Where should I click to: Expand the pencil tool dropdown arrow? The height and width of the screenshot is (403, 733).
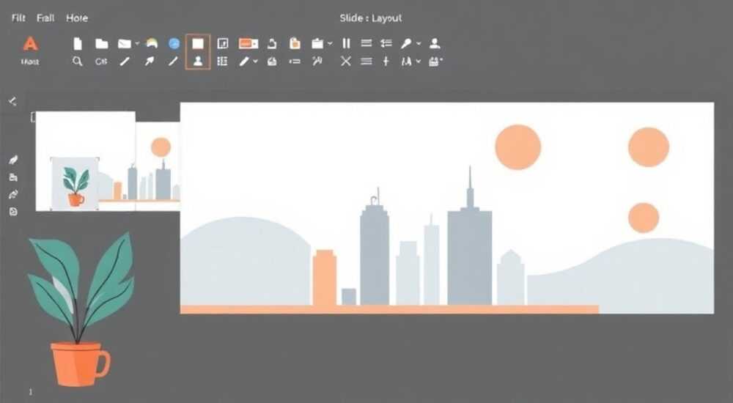tap(255, 62)
